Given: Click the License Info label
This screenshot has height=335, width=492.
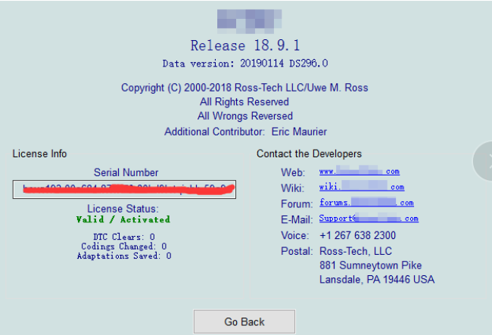Looking at the screenshot, I should pos(40,154).
